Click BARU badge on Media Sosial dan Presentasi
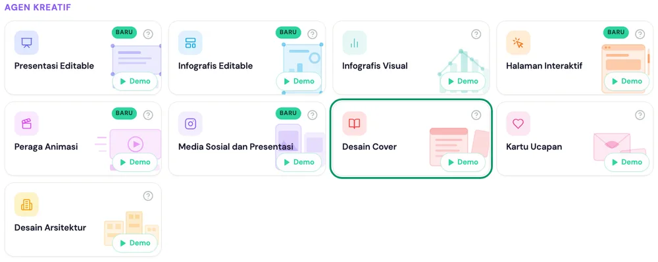The image size is (658, 262). pyautogui.click(x=288, y=113)
